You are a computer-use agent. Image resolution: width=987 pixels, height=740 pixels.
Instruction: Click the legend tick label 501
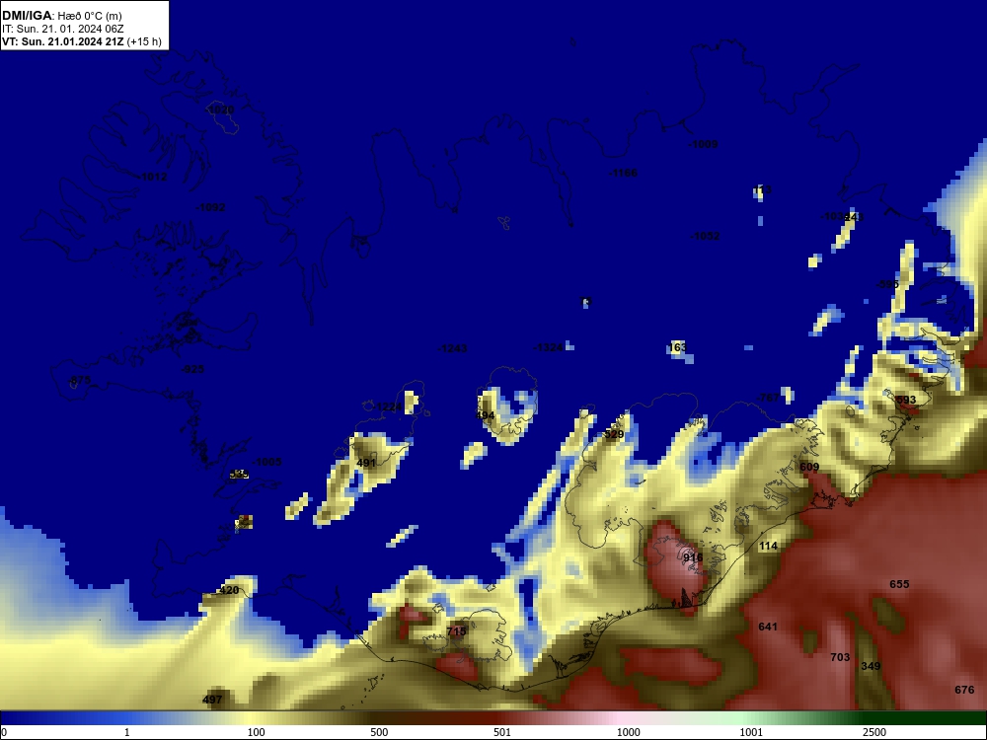502,732
